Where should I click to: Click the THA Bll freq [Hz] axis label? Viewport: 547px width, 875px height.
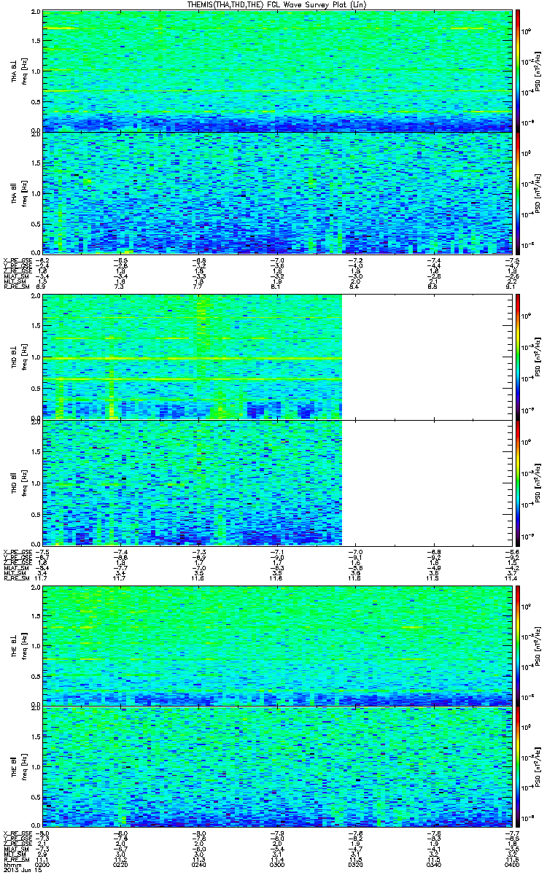click(x=24, y=193)
